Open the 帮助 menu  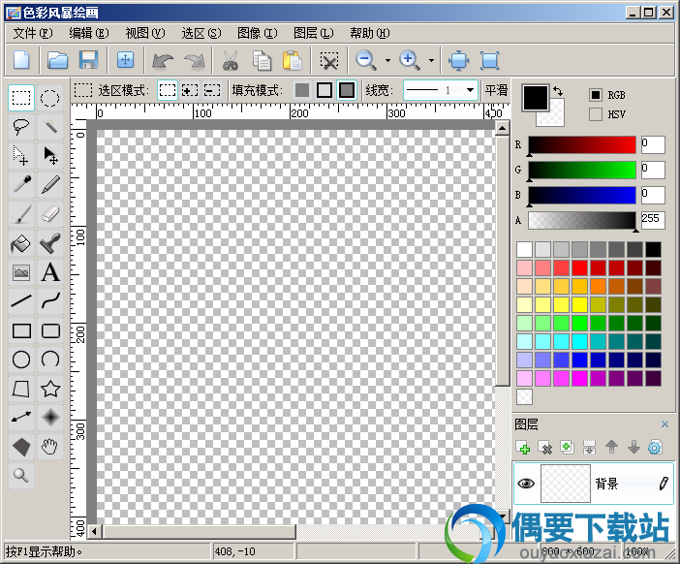click(x=369, y=33)
